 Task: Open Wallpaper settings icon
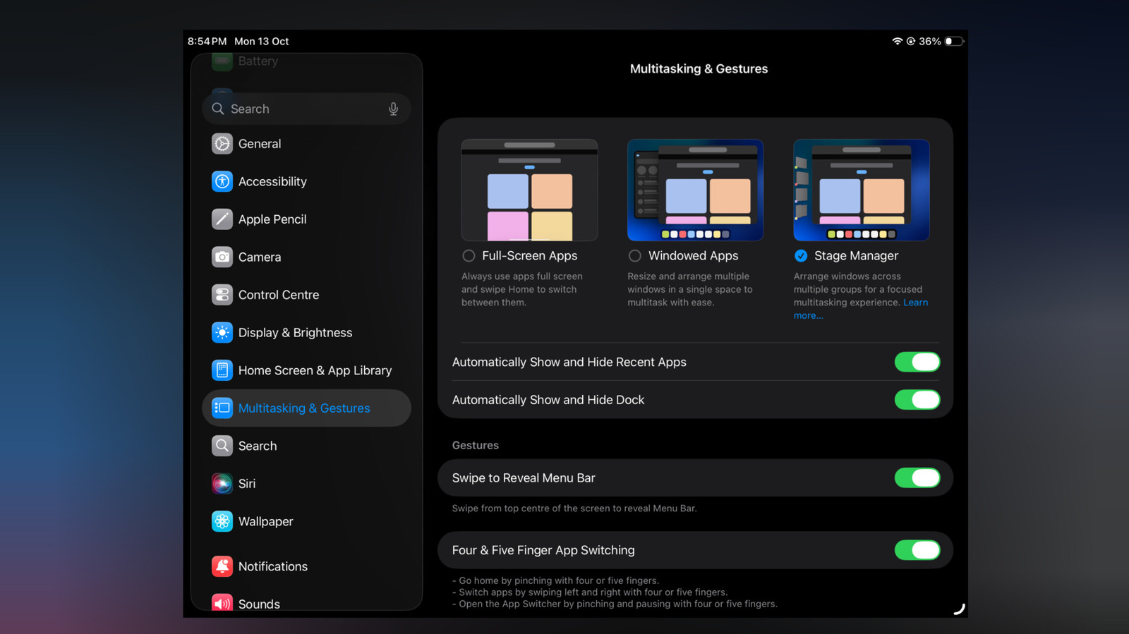[222, 522]
